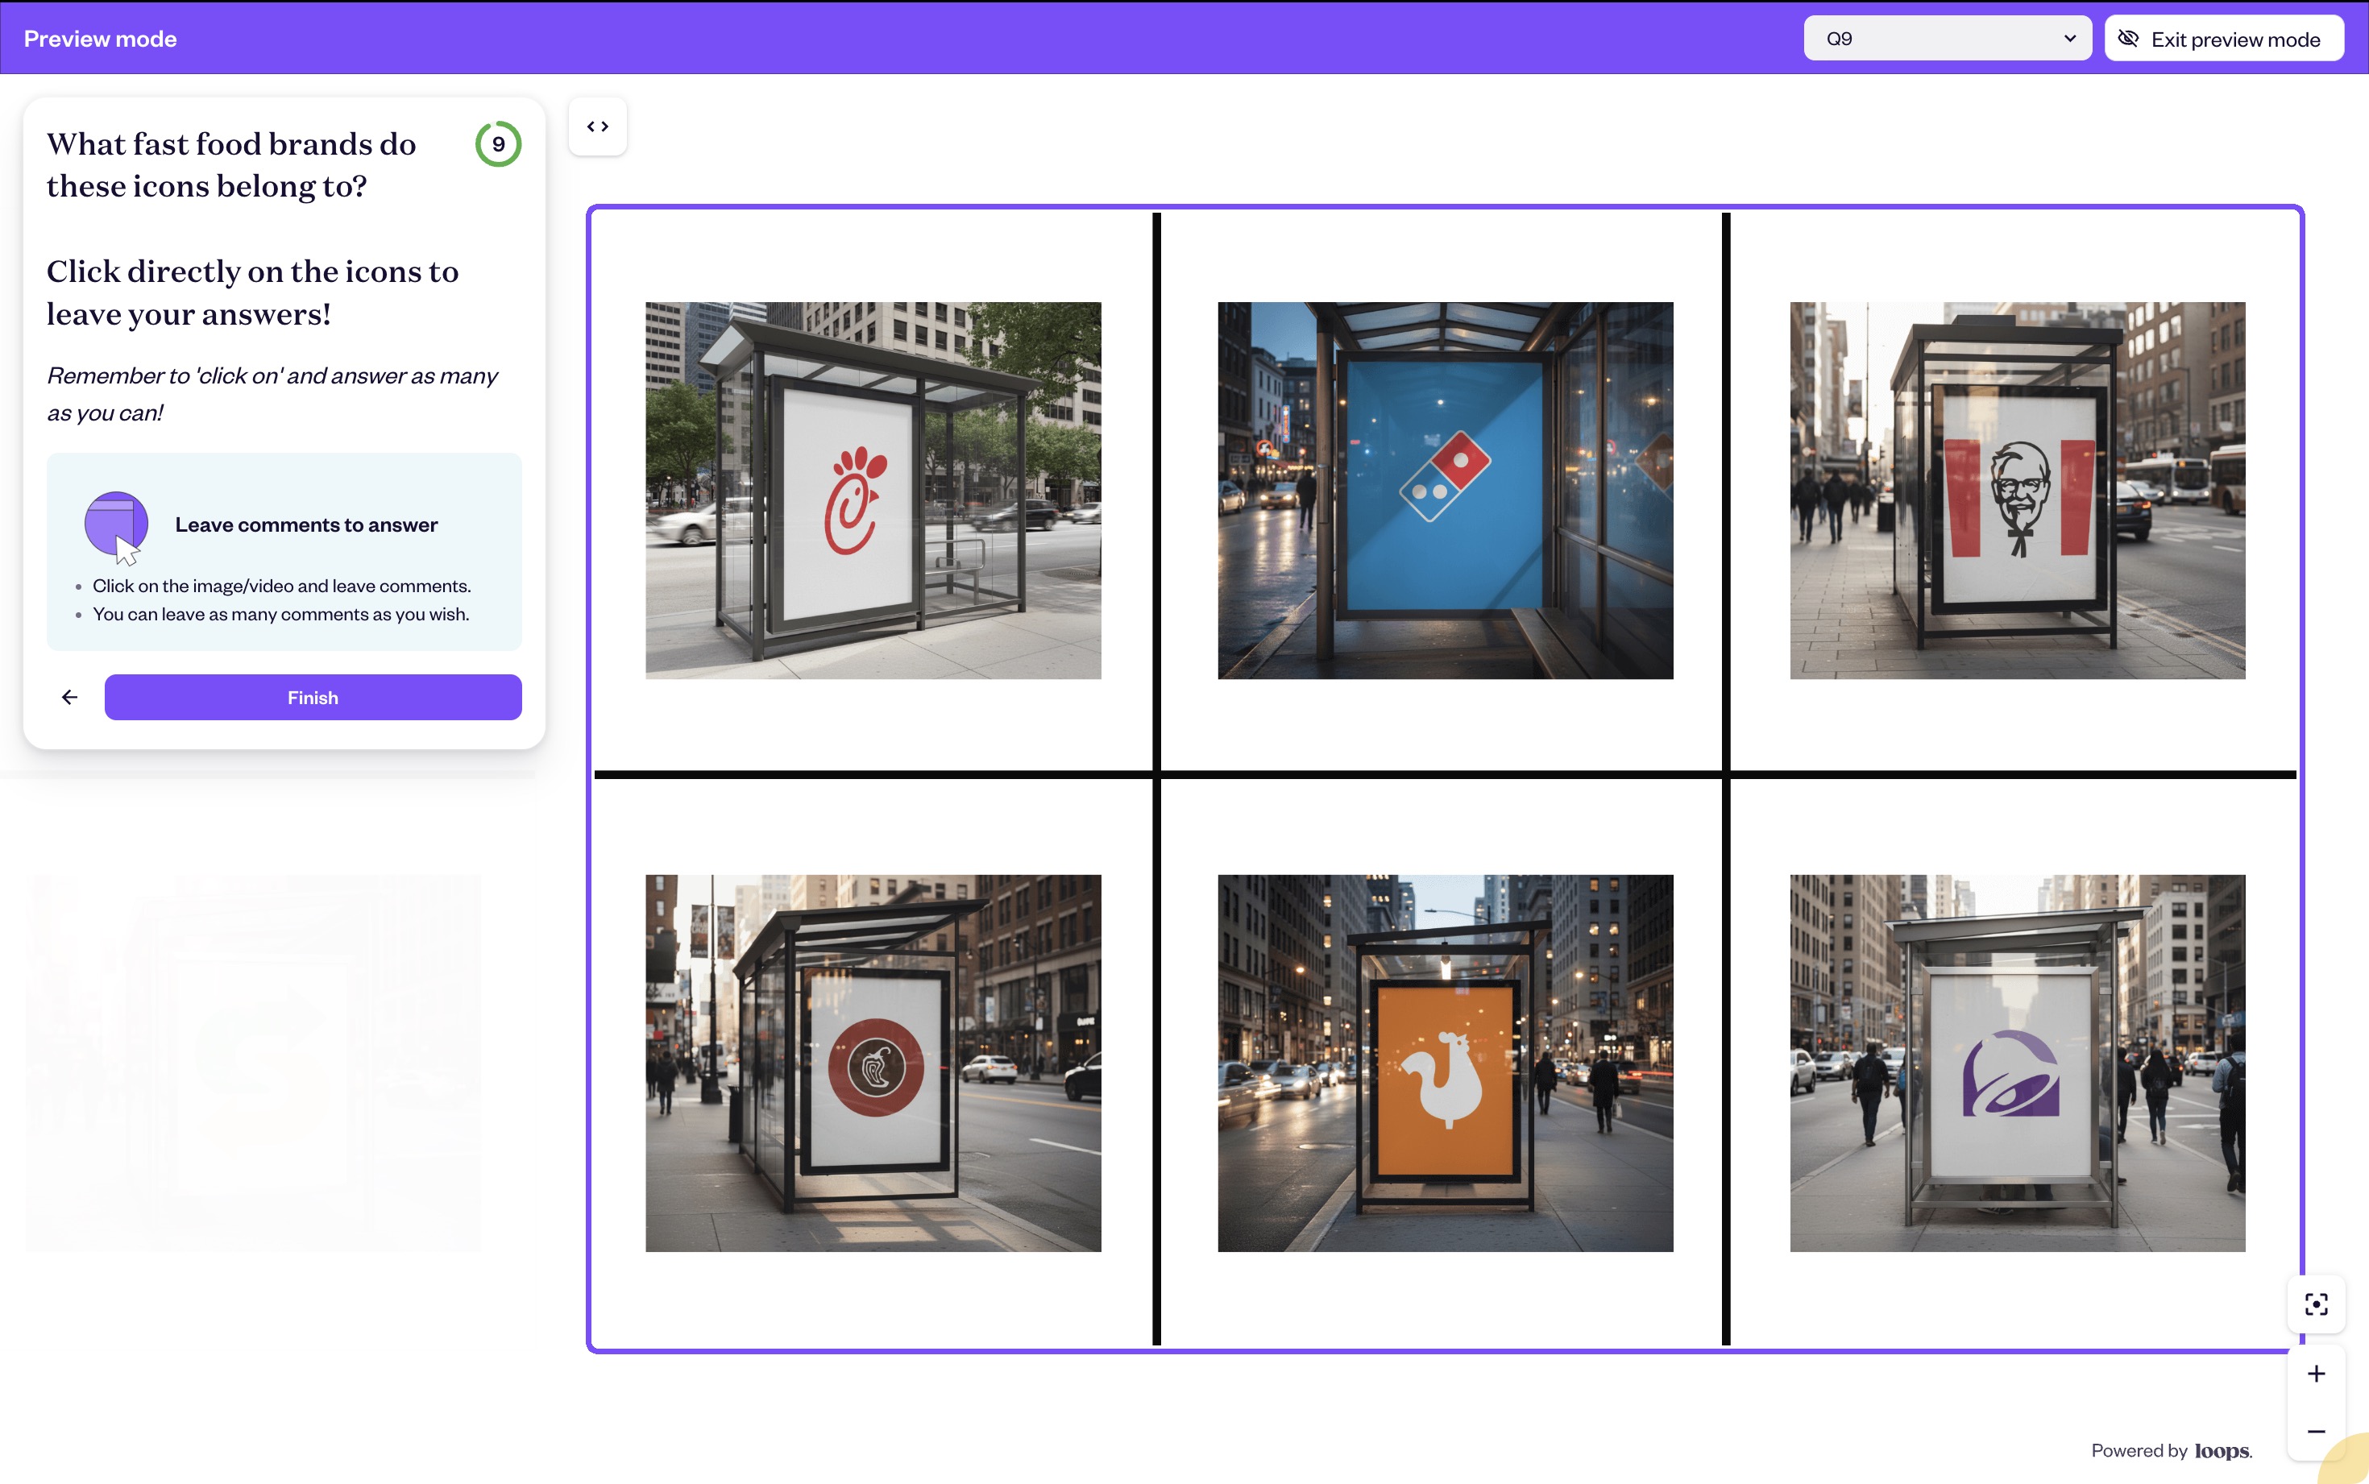Click the eye icon on Exit preview mode
This screenshot has width=2369, height=1484.
pos(2129,39)
